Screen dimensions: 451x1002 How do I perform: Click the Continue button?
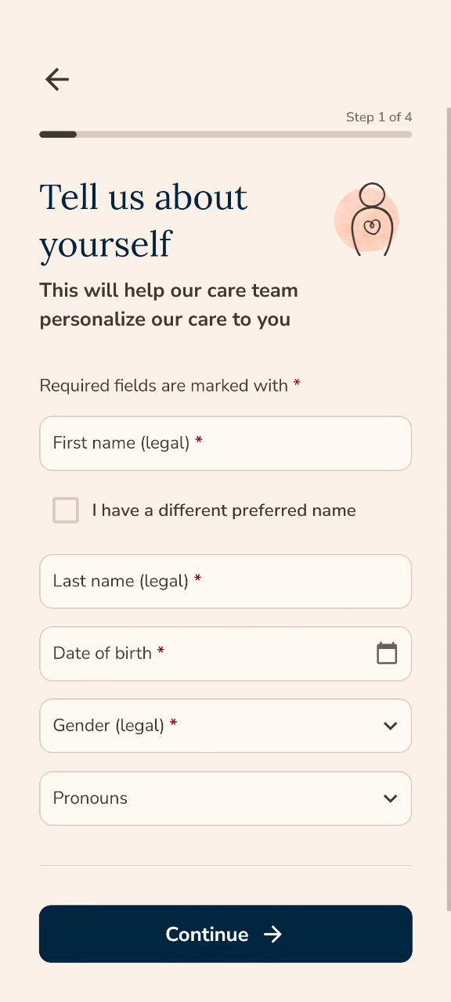pyautogui.click(x=225, y=934)
